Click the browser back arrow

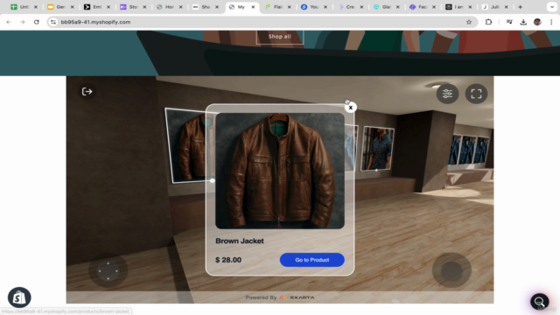click(9, 22)
